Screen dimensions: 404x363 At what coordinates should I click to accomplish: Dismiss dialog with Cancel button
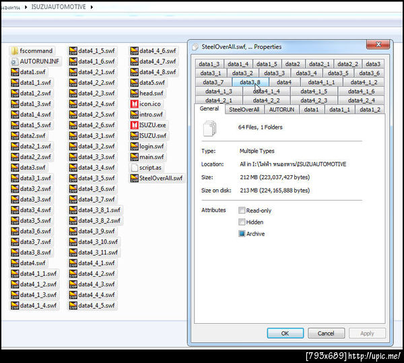point(326,333)
